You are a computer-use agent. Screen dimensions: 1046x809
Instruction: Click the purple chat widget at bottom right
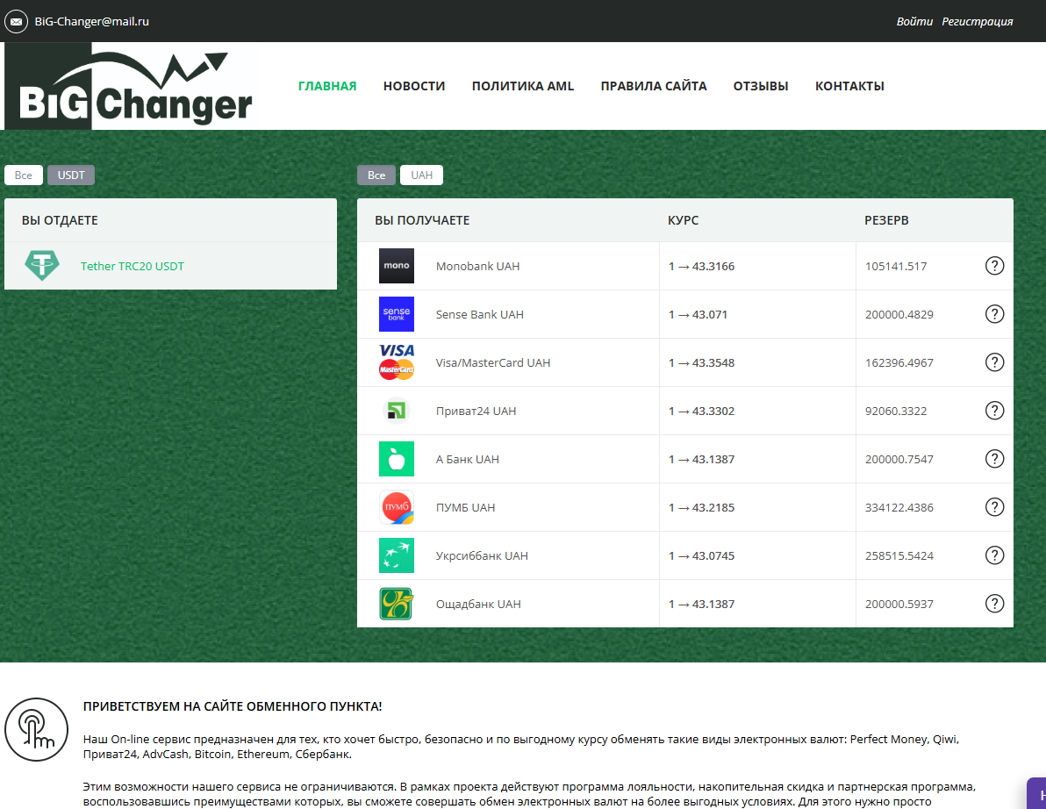(1036, 794)
